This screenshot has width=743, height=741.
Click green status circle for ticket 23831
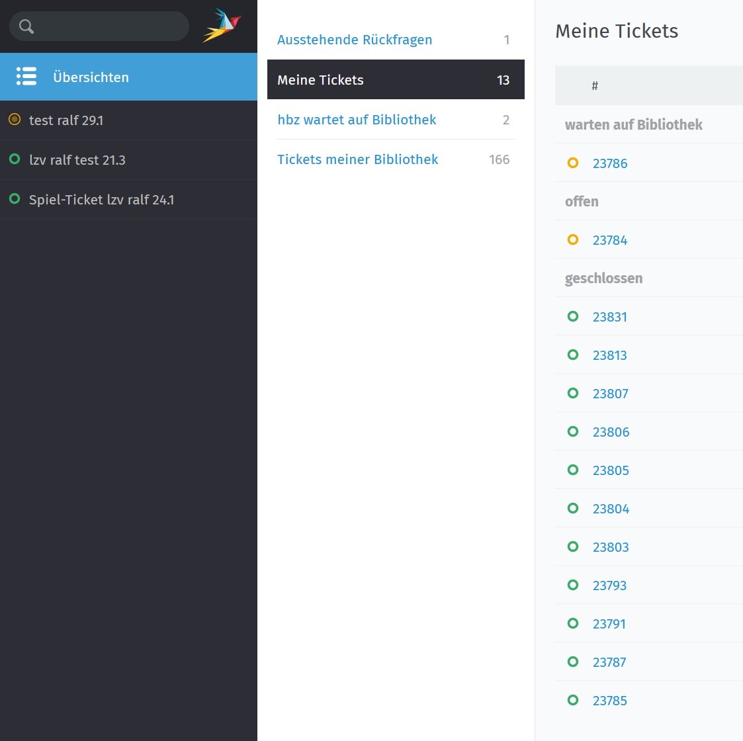573,316
